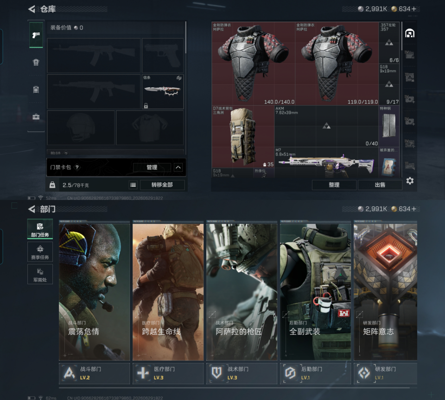Select the weapons loadout sidebar tab
This screenshot has width=445, height=400.
point(36,35)
